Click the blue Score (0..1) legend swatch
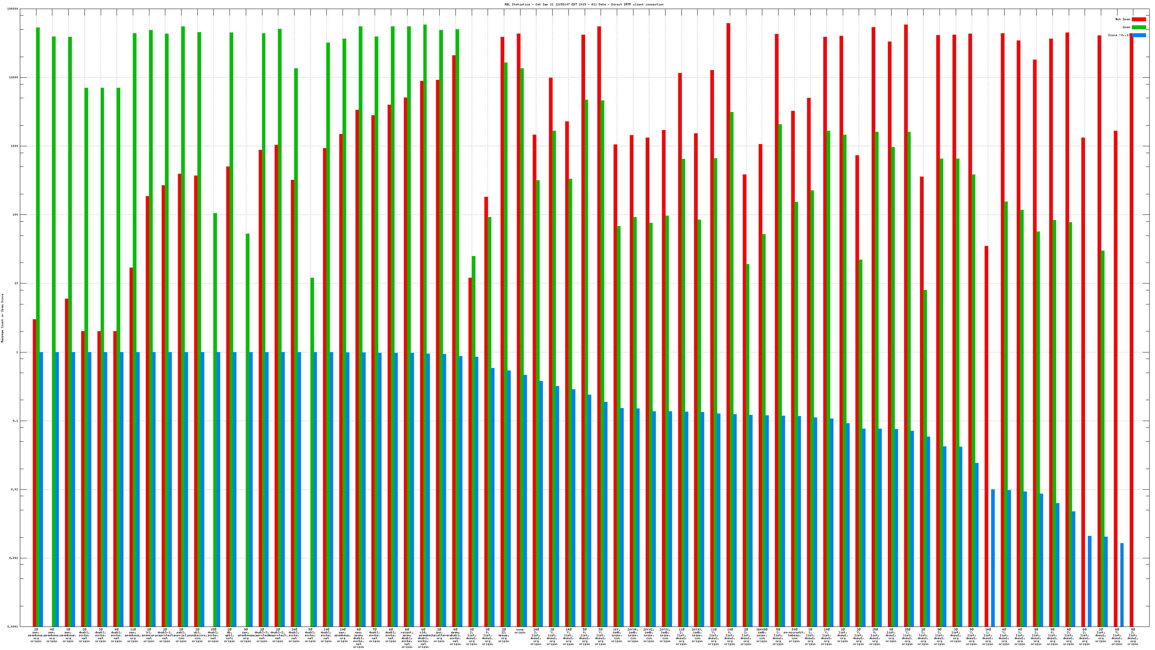Screen dimensions: 1155x650 tap(1139, 35)
